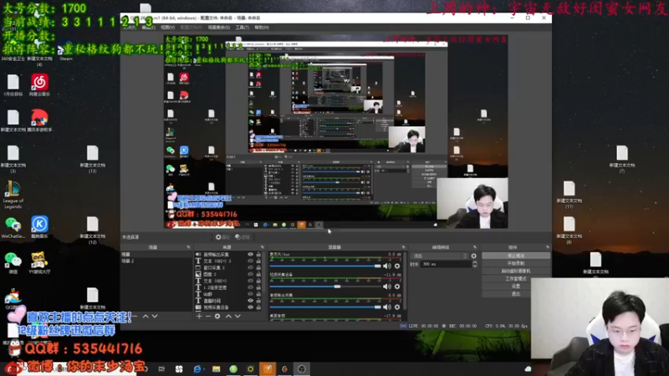669x376 pixels.
Task: Adjust 音频输出采集 volume slider
Action: (x=325, y=307)
